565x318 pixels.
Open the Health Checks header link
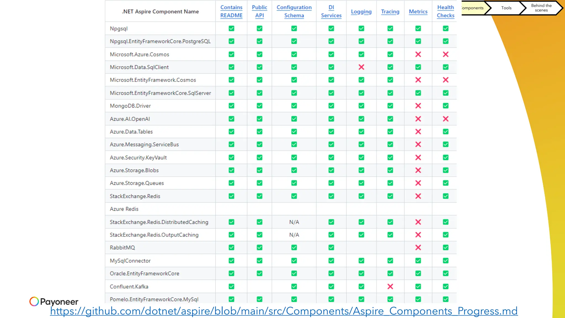click(x=446, y=11)
